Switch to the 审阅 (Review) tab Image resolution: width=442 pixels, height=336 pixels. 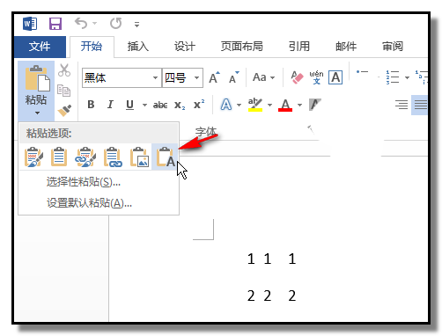coord(393,47)
